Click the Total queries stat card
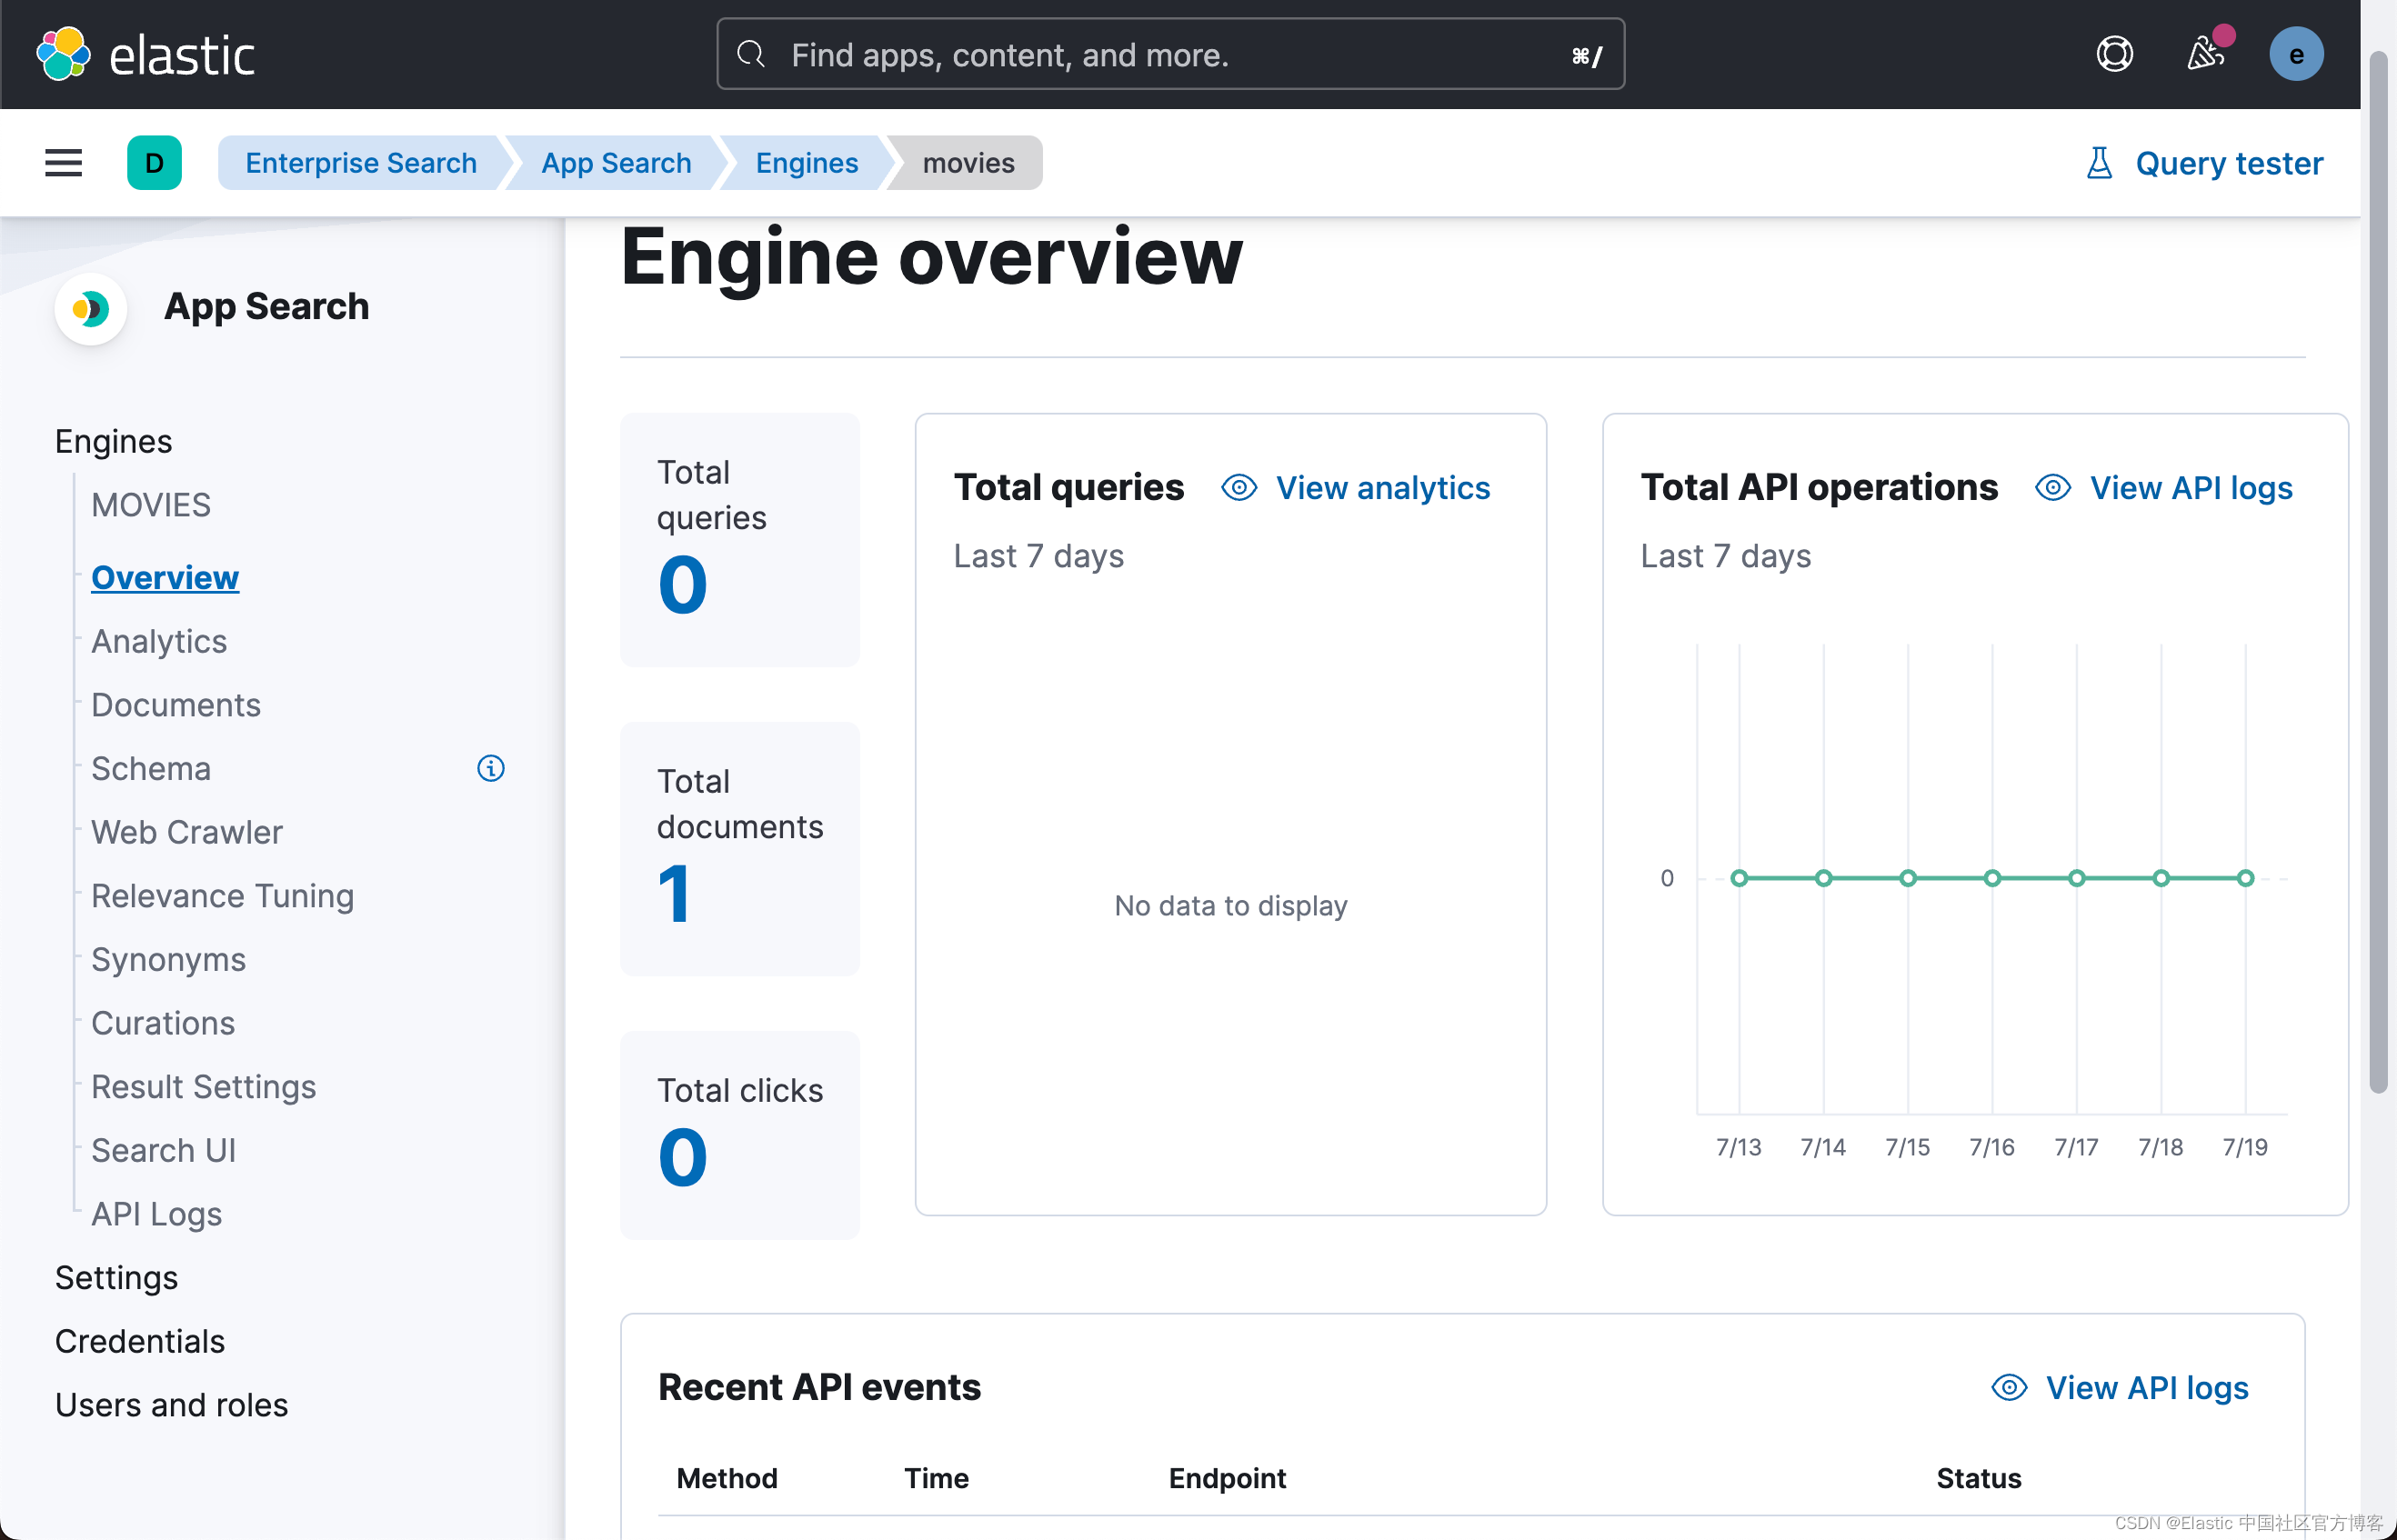This screenshot has width=2397, height=1540. click(x=740, y=540)
